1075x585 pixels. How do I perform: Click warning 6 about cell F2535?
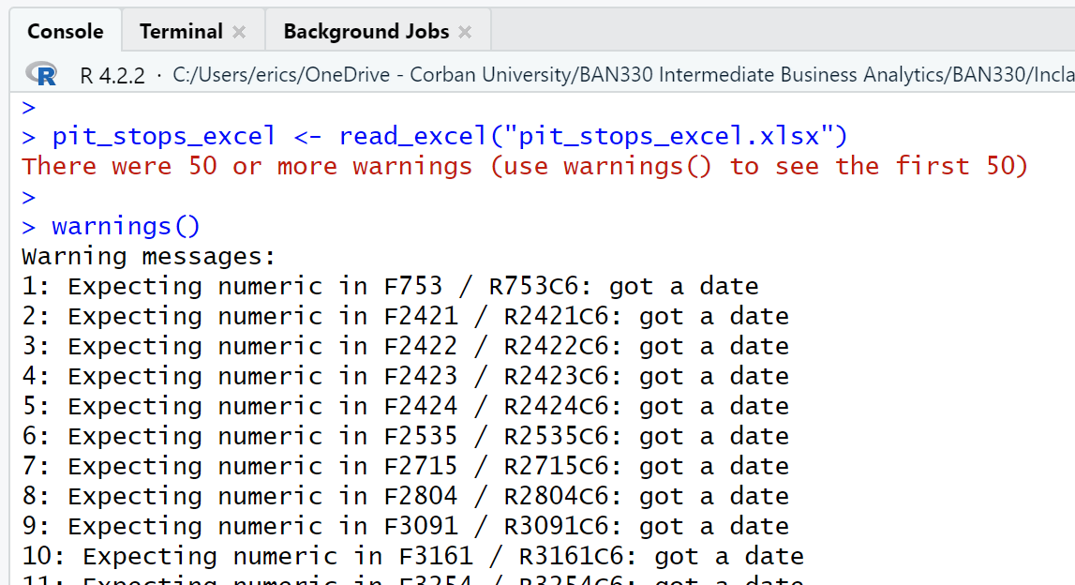click(405, 436)
